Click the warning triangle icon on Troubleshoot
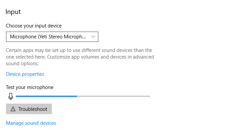The width and height of the screenshot is (226, 134). tap(13, 109)
